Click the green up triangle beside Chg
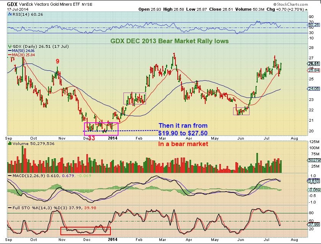 pyautogui.click(x=306, y=10)
